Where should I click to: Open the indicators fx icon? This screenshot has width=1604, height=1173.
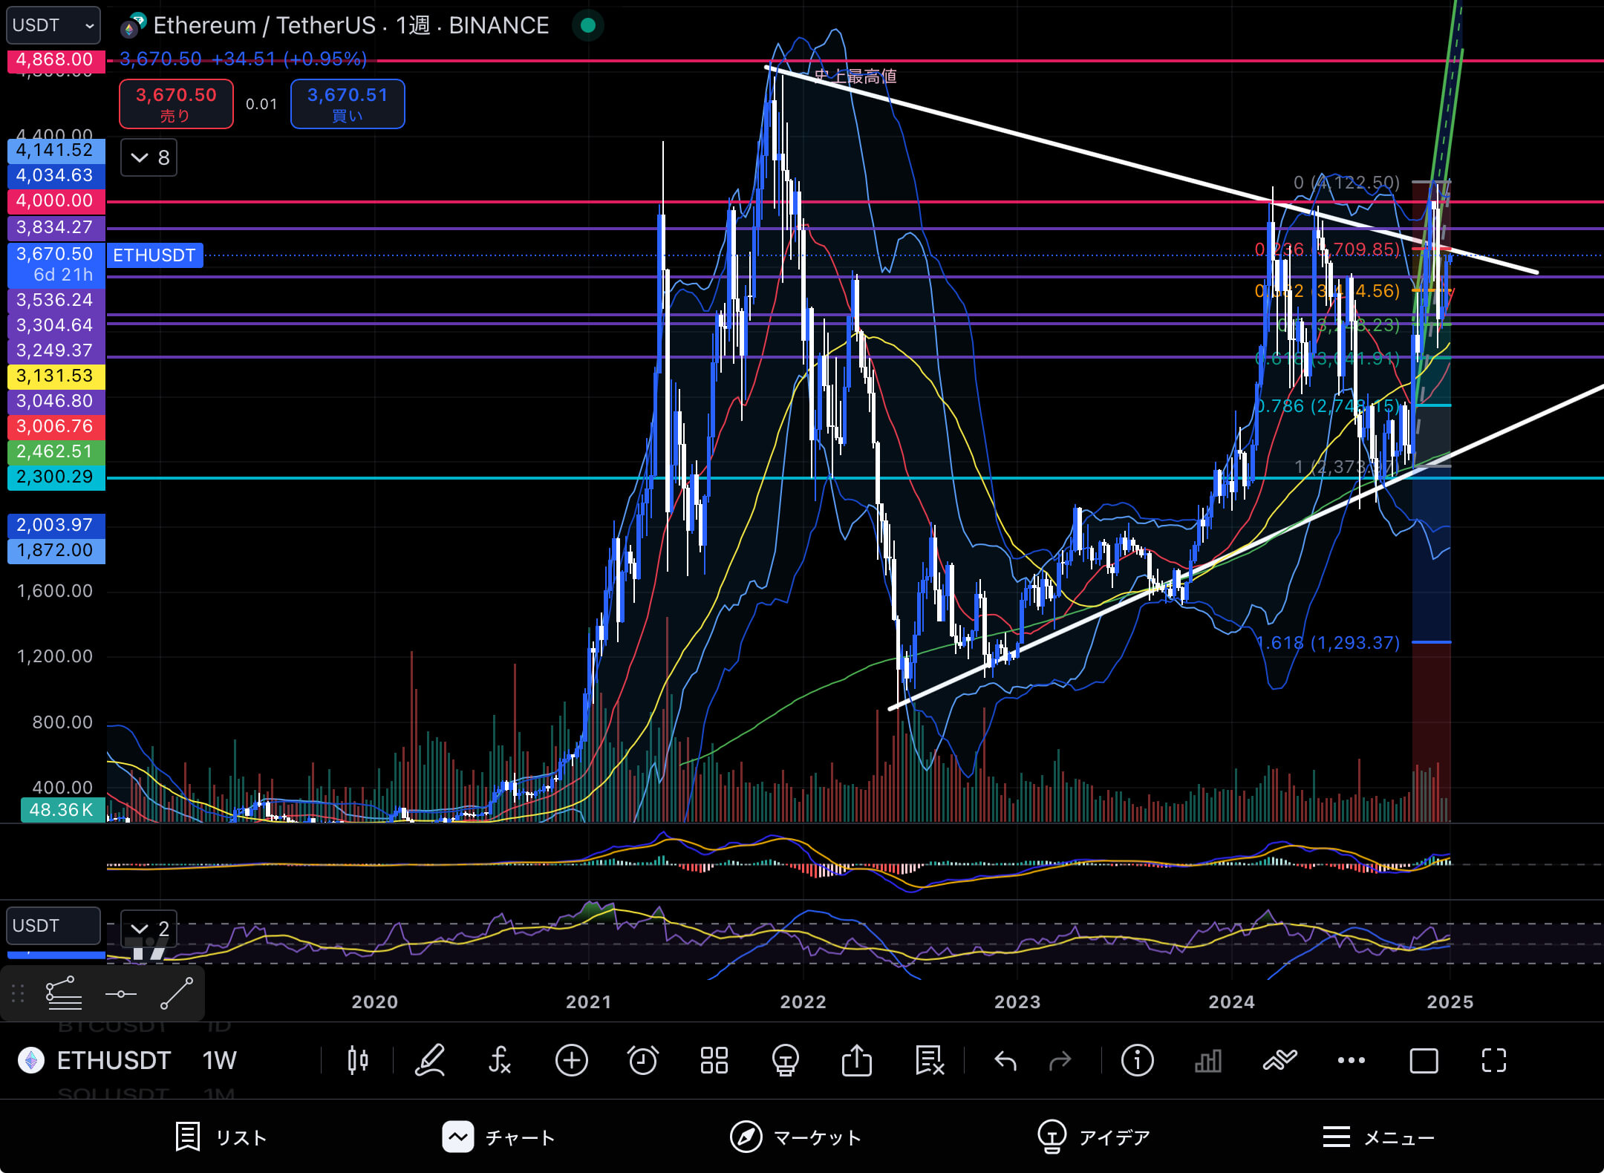pyautogui.click(x=500, y=1060)
